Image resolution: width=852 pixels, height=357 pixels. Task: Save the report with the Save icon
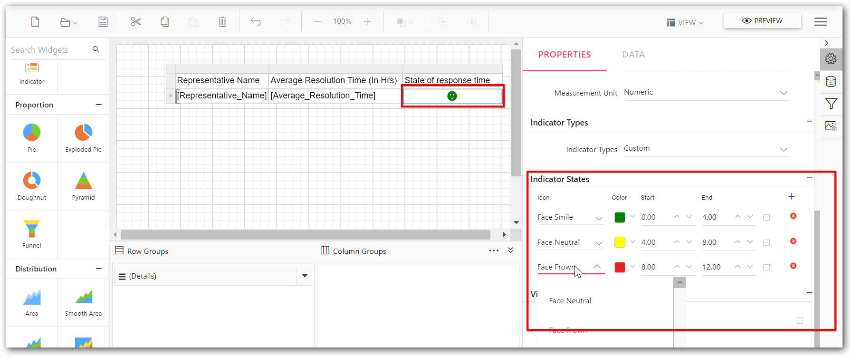(103, 21)
